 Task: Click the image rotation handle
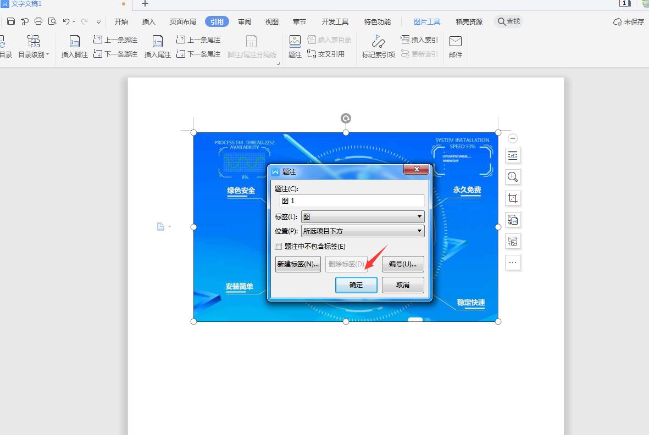pyautogui.click(x=346, y=119)
